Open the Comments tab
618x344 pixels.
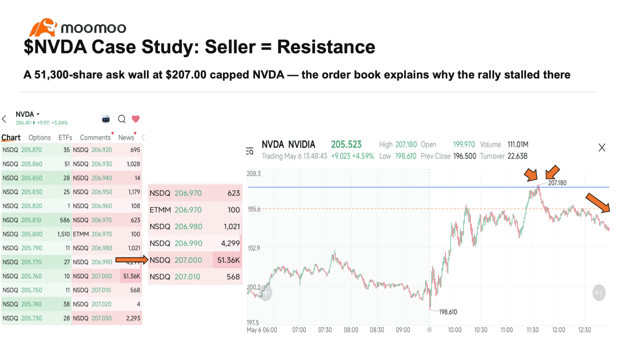[x=95, y=137]
